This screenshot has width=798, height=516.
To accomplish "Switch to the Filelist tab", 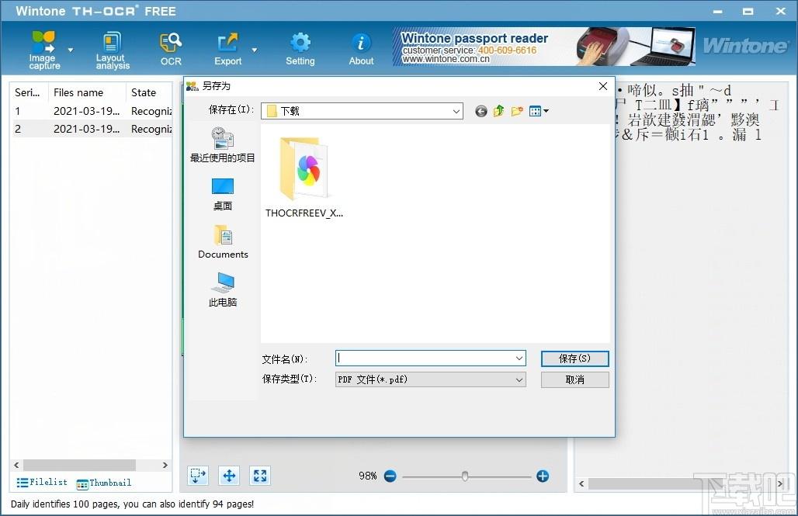I will (42, 482).
